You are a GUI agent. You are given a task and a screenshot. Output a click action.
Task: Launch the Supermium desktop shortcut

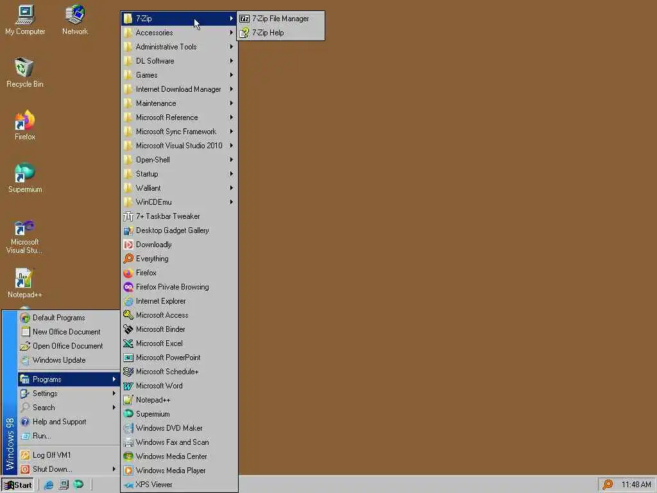(25, 178)
